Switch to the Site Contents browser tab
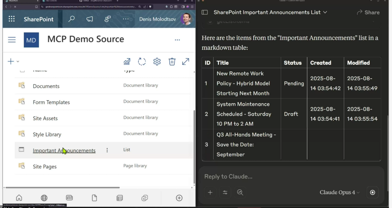The width and height of the screenshot is (392, 208). click(57, 1)
